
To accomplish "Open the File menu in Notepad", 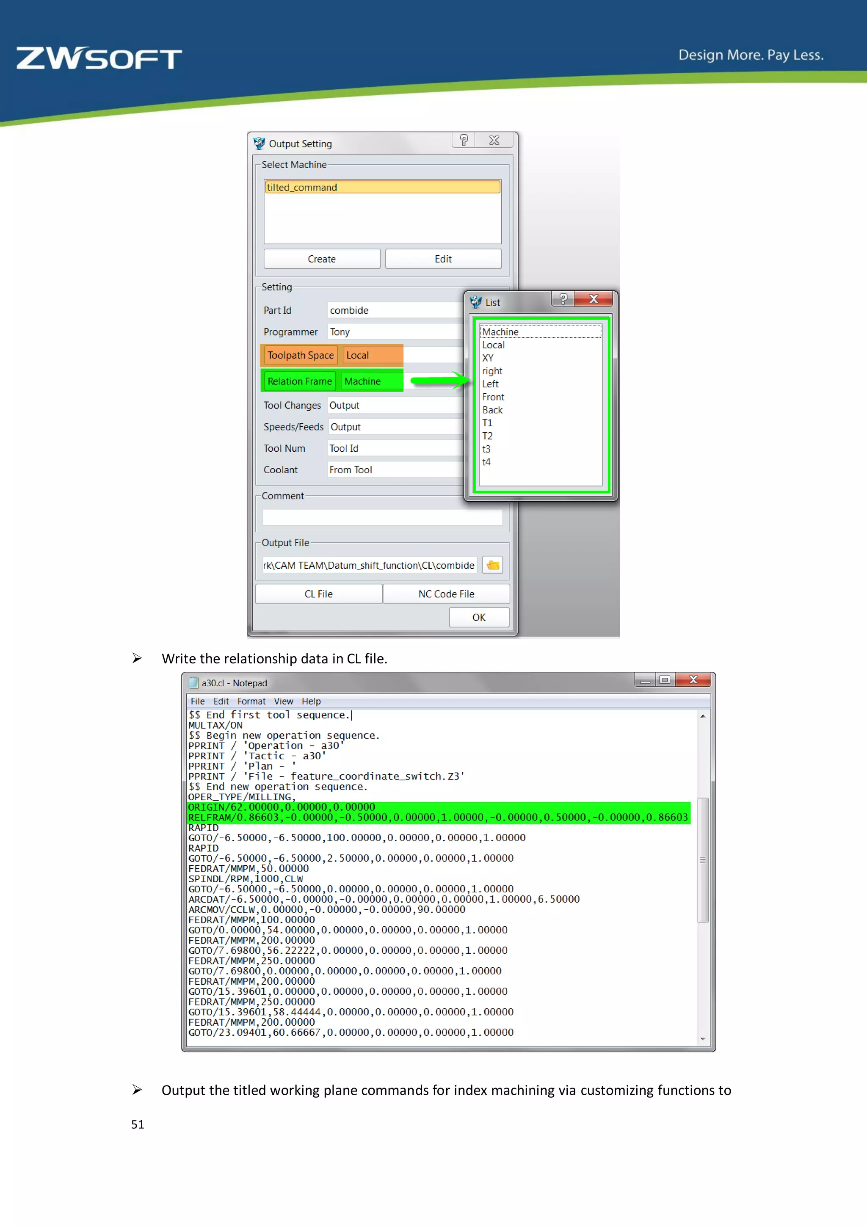I will tap(198, 701).
